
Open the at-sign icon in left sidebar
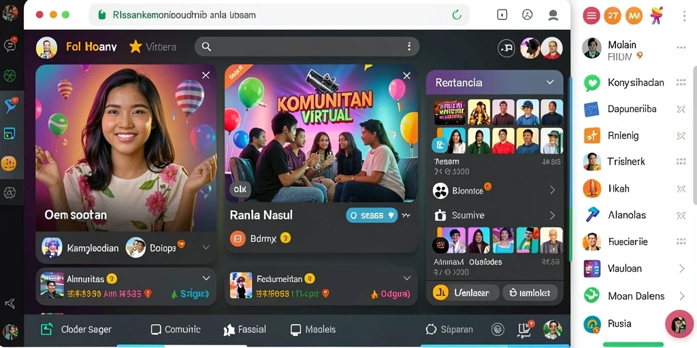(x=10, y=192)
